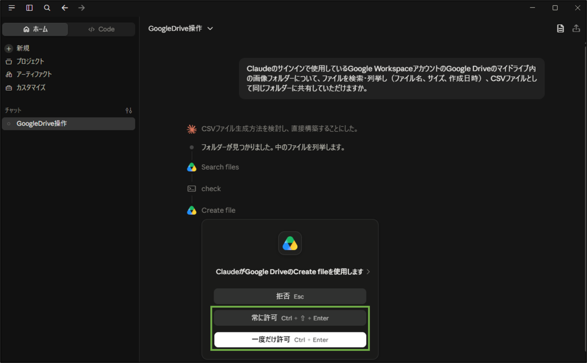587x363 pixels.
Task: Close the window
Action: pos(577,8)
